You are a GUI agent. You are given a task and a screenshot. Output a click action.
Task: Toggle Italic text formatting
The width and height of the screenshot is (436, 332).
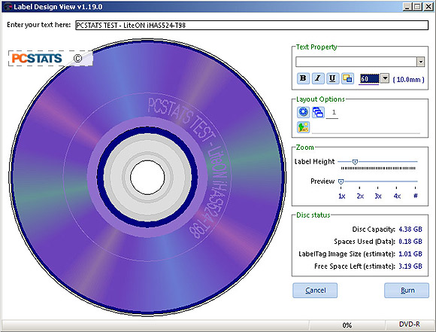click(x=318, y=78)
